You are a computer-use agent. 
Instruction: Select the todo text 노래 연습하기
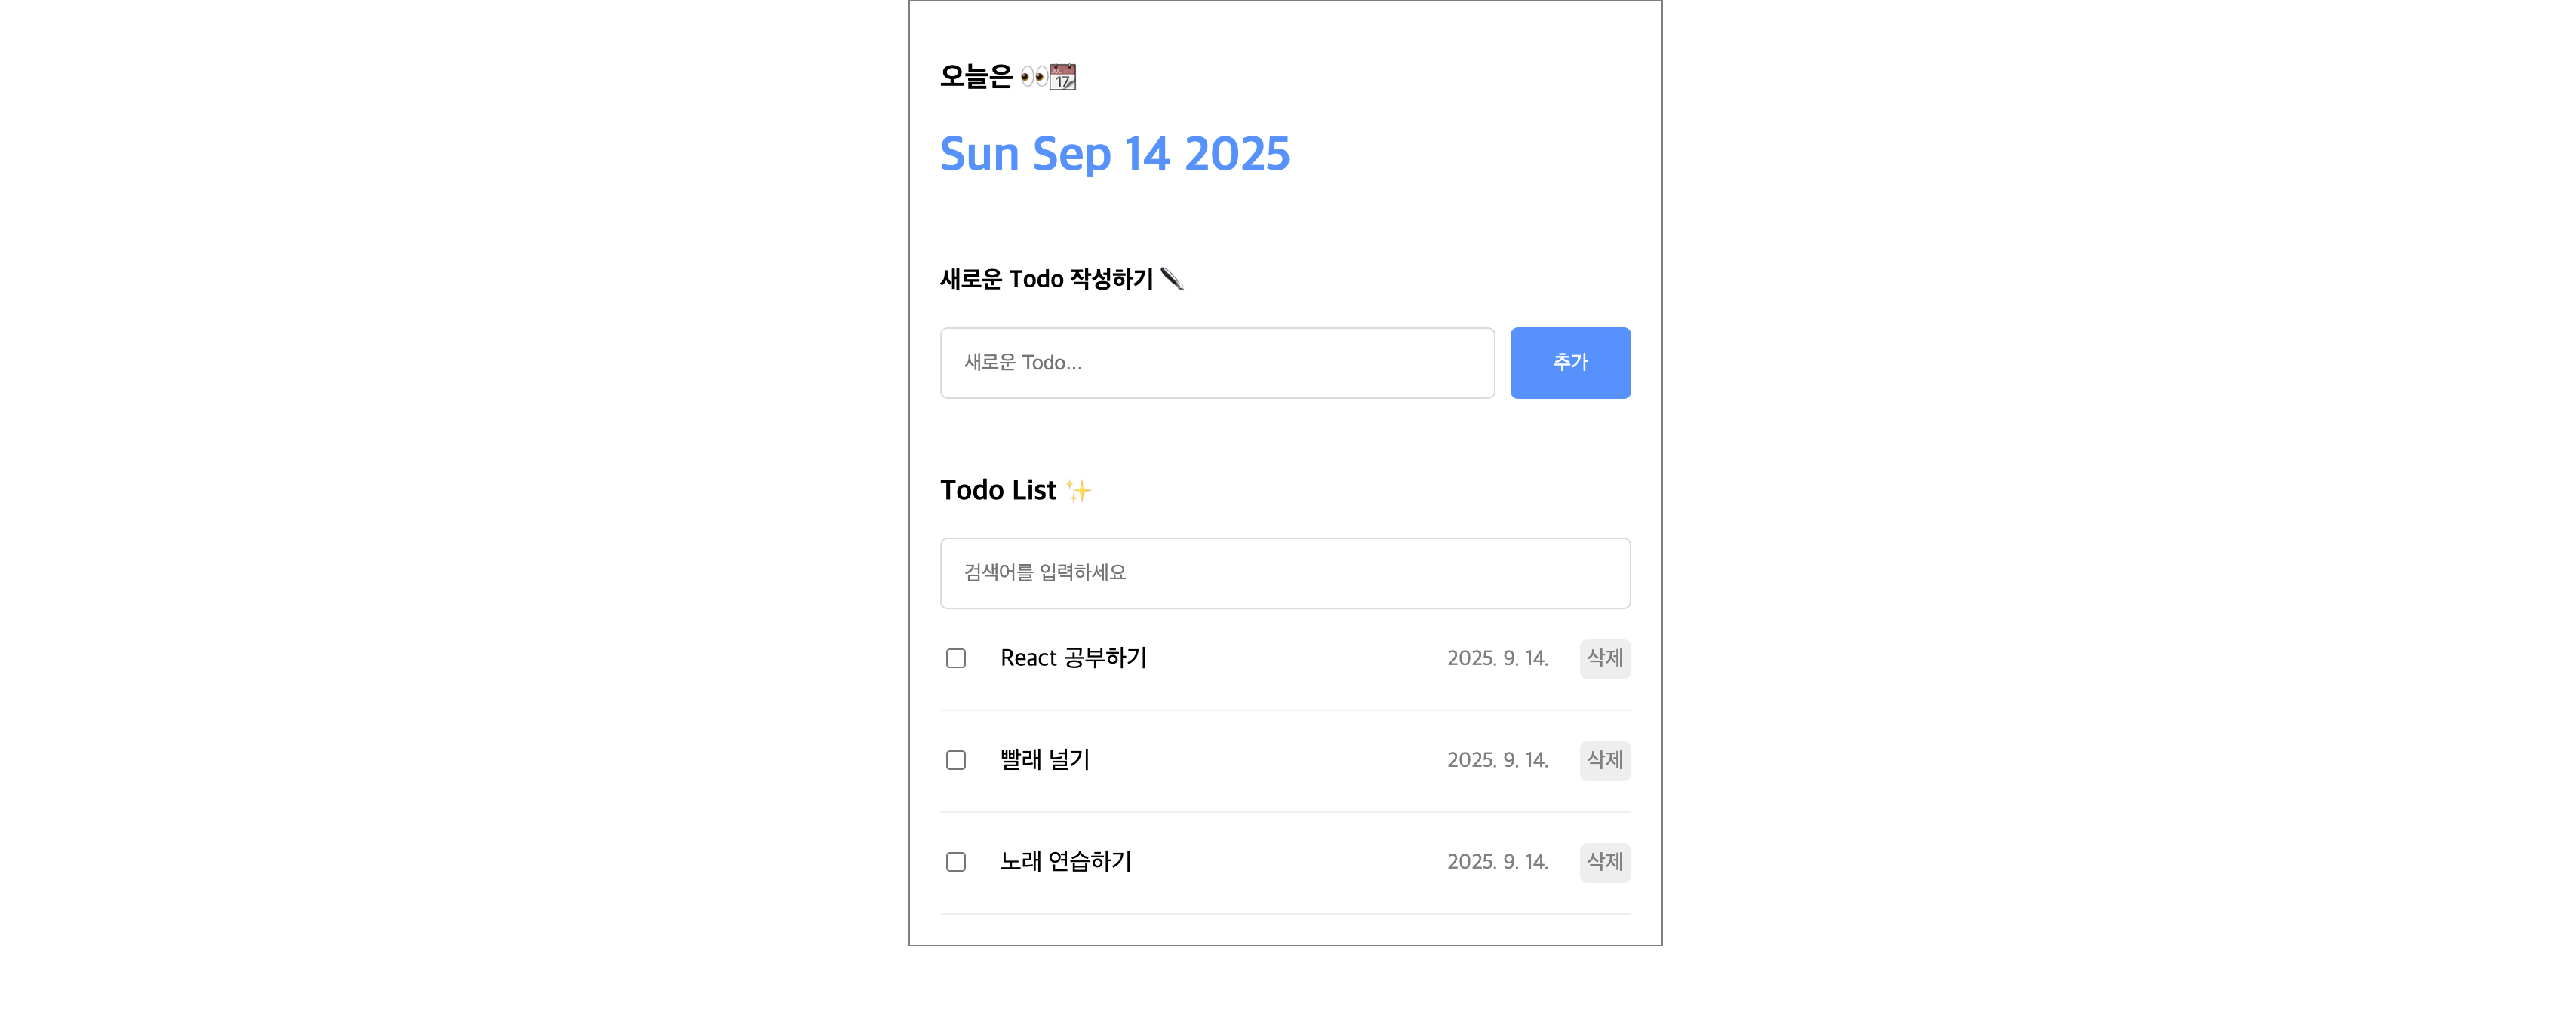pos(1065,861)
